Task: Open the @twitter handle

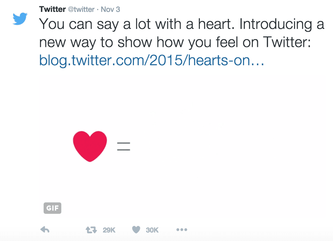Action: [81, 9]
